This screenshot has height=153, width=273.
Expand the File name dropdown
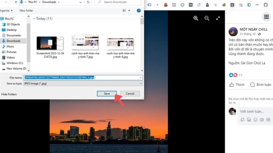tap(141, 77)
